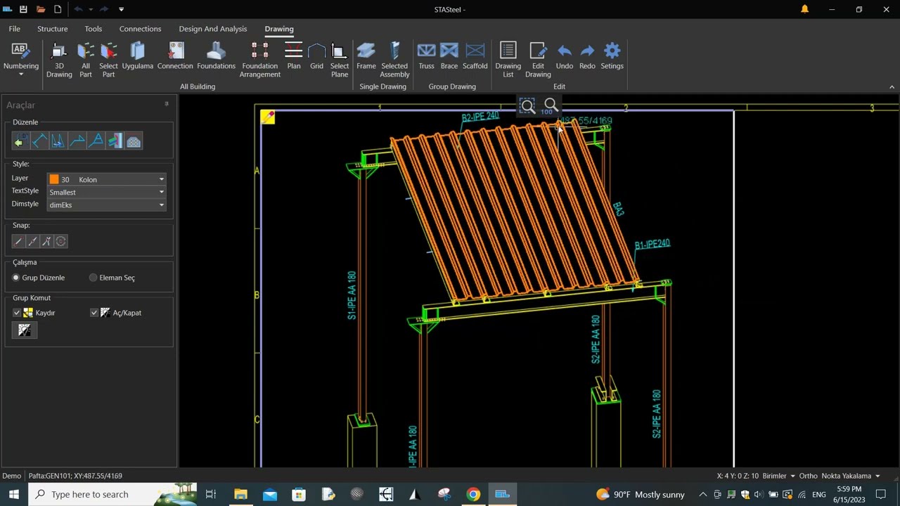900x506 pixels.
Task: Select the Grup Düzenle radio button
Action: coord(16,278)
